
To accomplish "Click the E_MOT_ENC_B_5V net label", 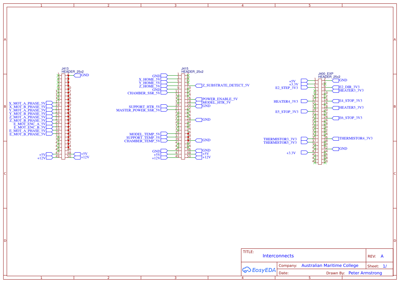I will [x=29, y=127].
